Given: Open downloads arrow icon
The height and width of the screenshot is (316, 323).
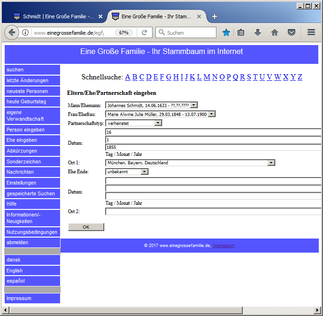Looking at the screenshot, I should tap(257, 32).
